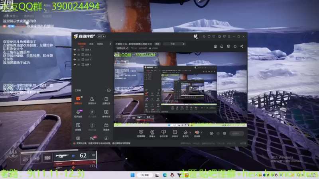Lock the 全屏 1 source
This screenshot has height=179, width=319.
(x=79, y=64)
